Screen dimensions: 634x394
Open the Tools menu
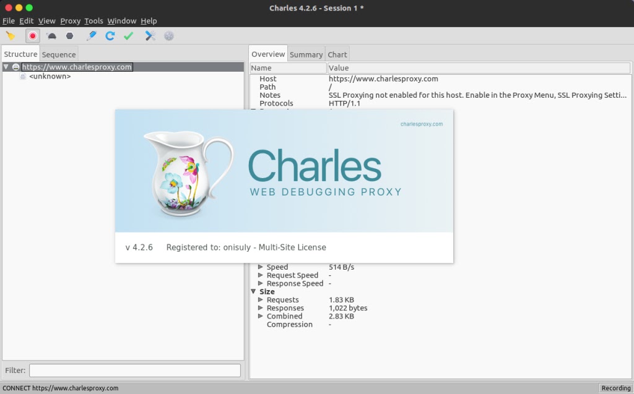[93, 20]
